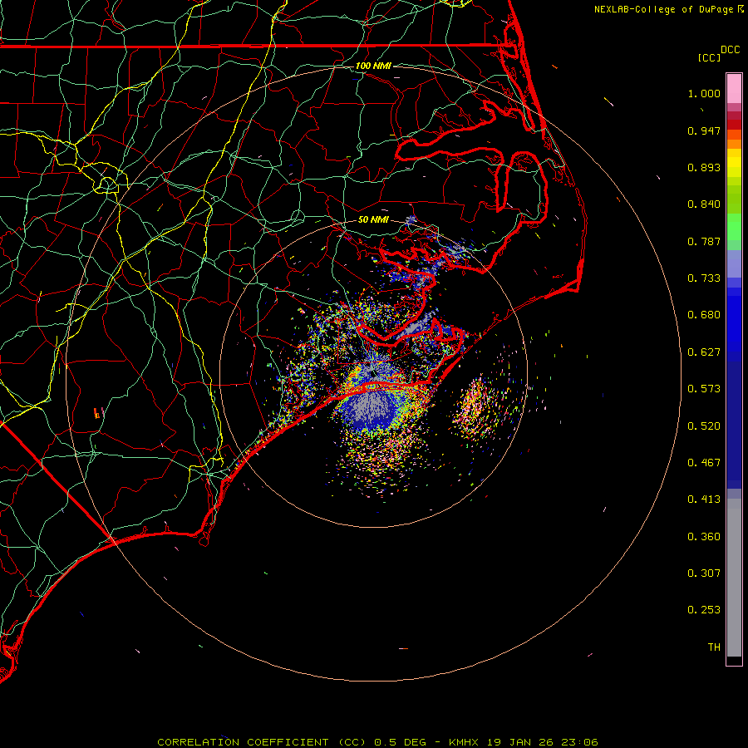Select the 0.360 color scale value
The width and height of the screenshot is (748, 748).
704,537
